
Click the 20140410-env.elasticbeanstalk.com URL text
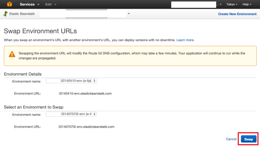pyautogui.click(x=85, y=93)
